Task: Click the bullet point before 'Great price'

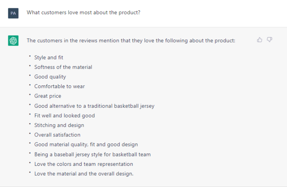Action: [x=30, y=95]
